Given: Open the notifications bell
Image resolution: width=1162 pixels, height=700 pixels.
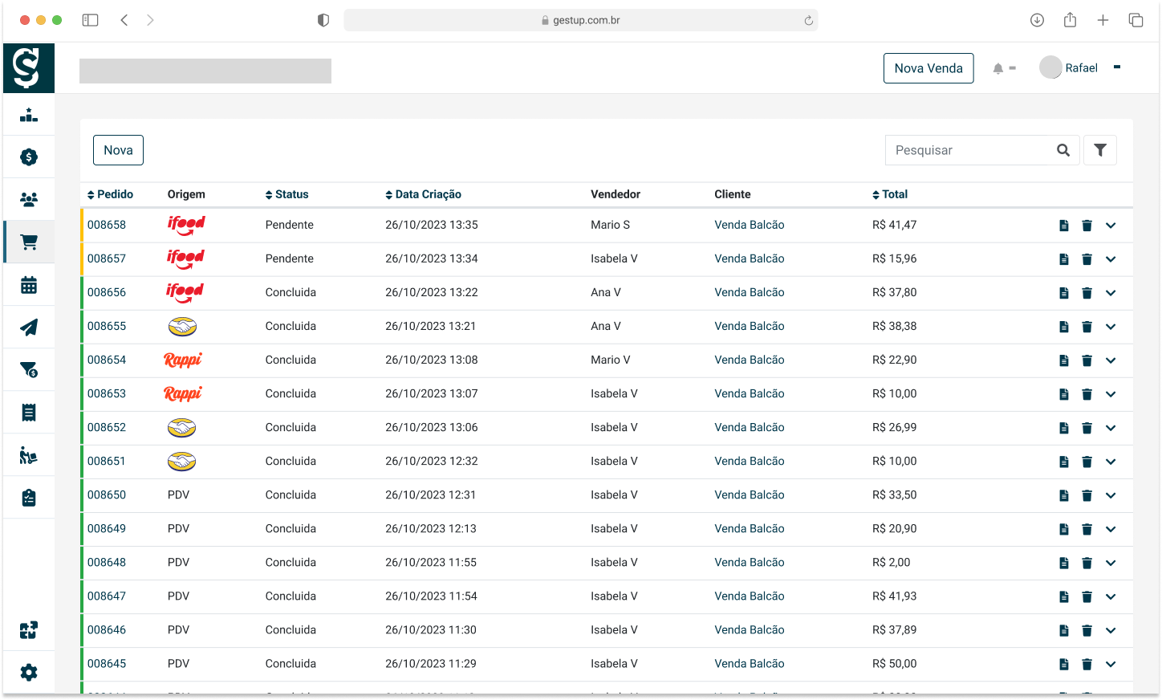Looking at the screenshot, I should pos(998,68).
